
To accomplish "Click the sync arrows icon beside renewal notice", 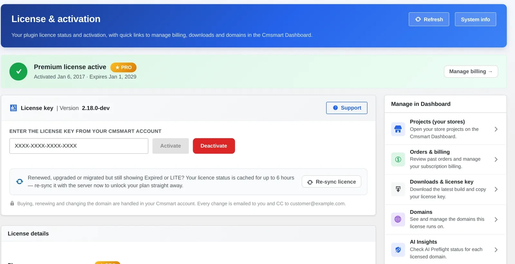I will pyautogui.click(x=20, y=182).
